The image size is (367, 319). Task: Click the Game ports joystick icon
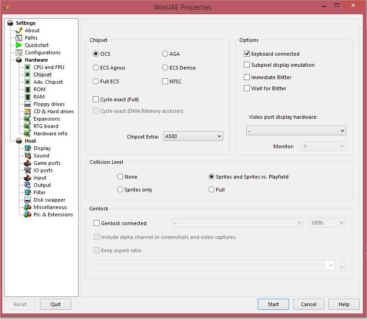(x=28, y=163)
